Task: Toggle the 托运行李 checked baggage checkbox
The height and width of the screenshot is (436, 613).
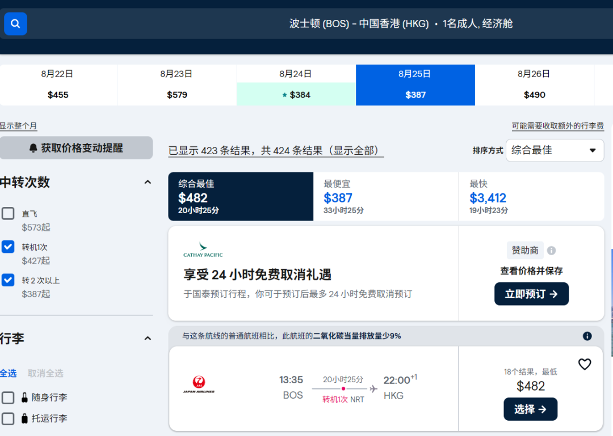Action: pyautogui.click(x=8, y=418)
